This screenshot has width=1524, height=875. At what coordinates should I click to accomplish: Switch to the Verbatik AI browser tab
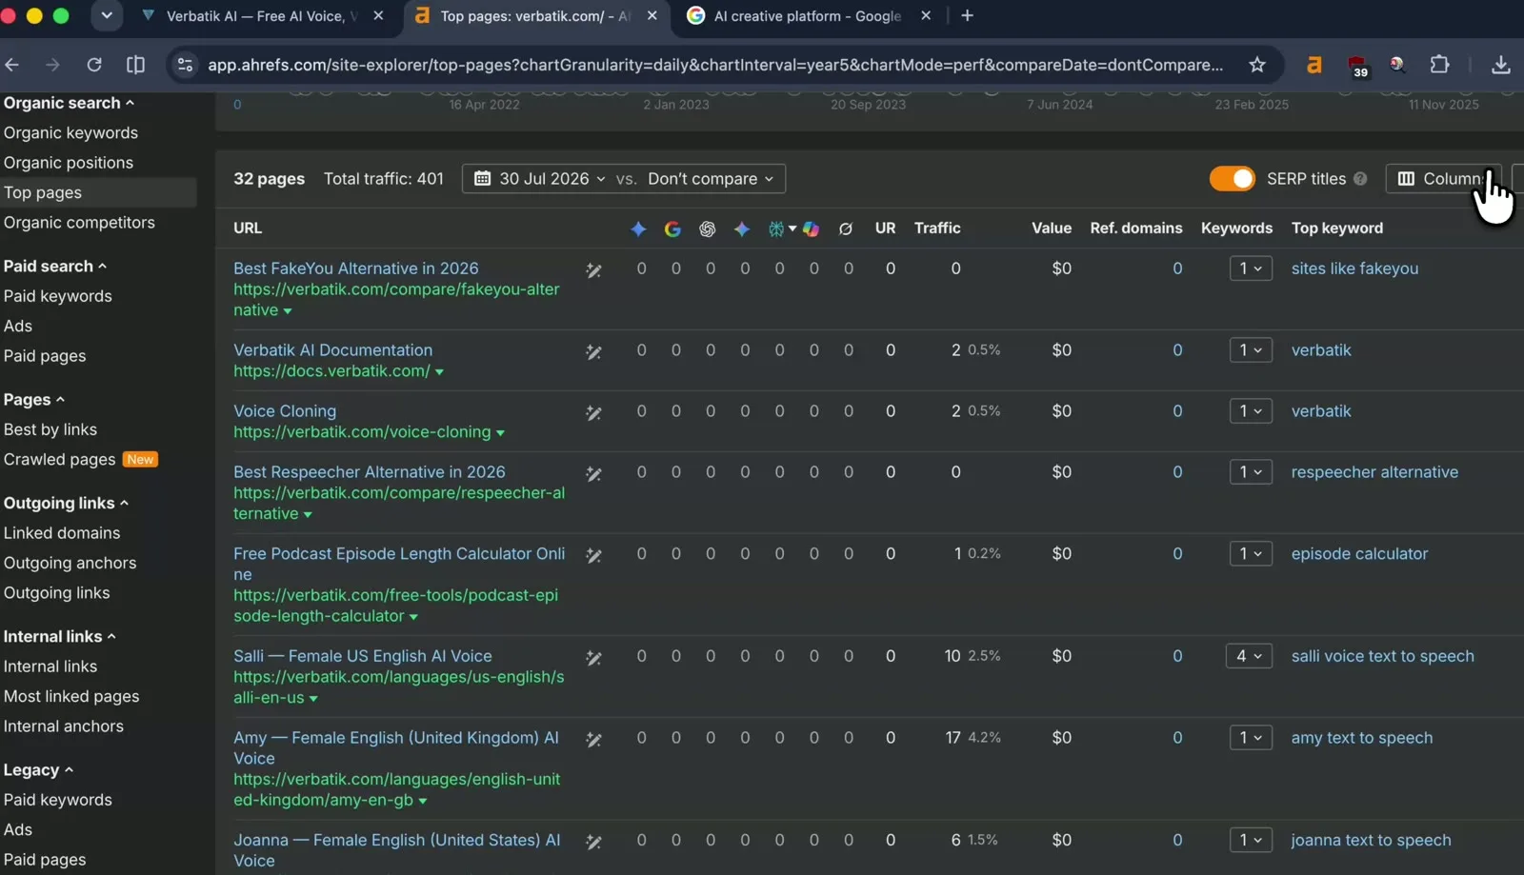[x=262, y=16]
